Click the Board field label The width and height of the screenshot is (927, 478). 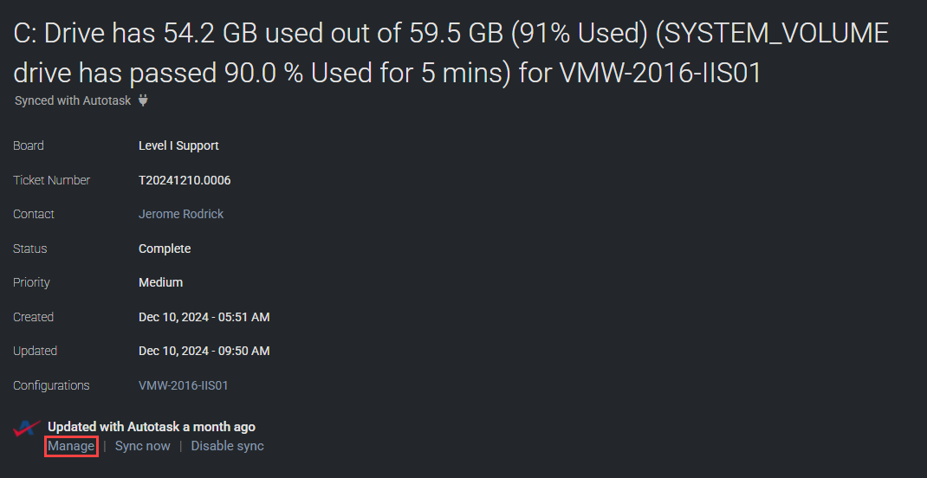point(29,145)
